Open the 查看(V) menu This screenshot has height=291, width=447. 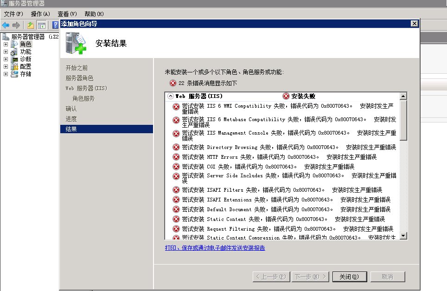[x=66, y=13]
